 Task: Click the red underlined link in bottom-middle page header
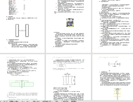click(59, 57)
